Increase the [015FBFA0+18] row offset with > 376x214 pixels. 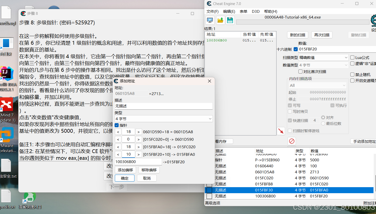click(139, 147)
